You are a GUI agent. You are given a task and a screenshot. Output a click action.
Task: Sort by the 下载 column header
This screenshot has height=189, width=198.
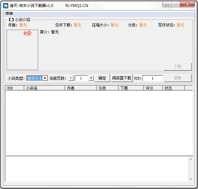click(x=131, y=88)
